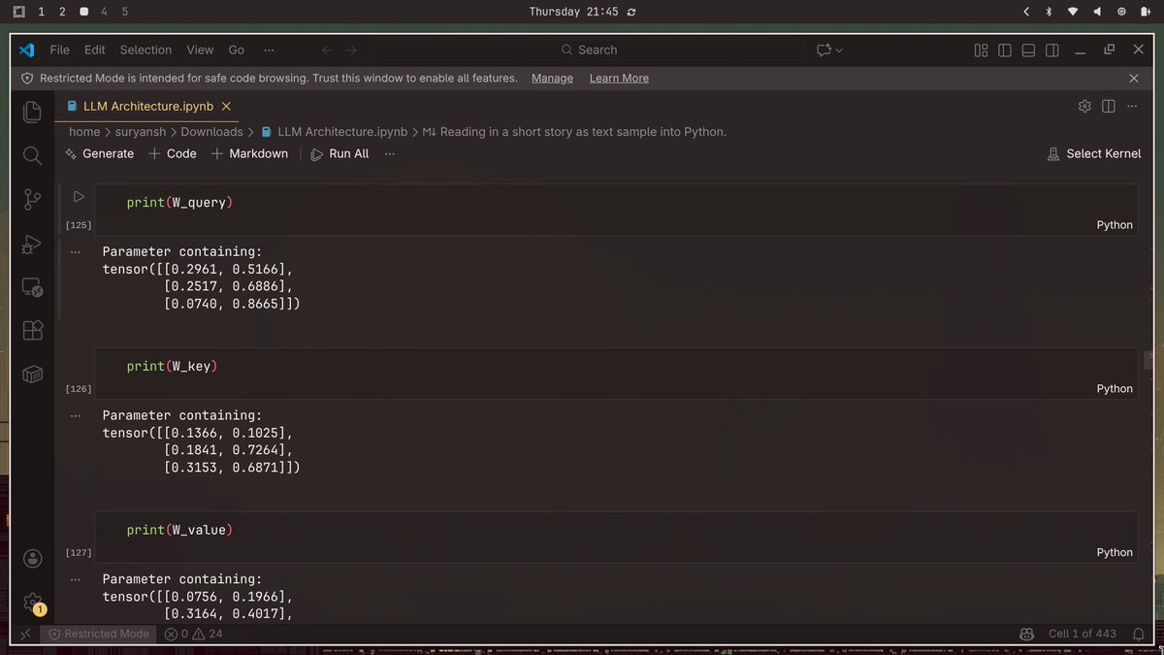Click the Search command center field
This screenshot has width=1164, height=655.
pyautogui.click(x=588, y=49)
